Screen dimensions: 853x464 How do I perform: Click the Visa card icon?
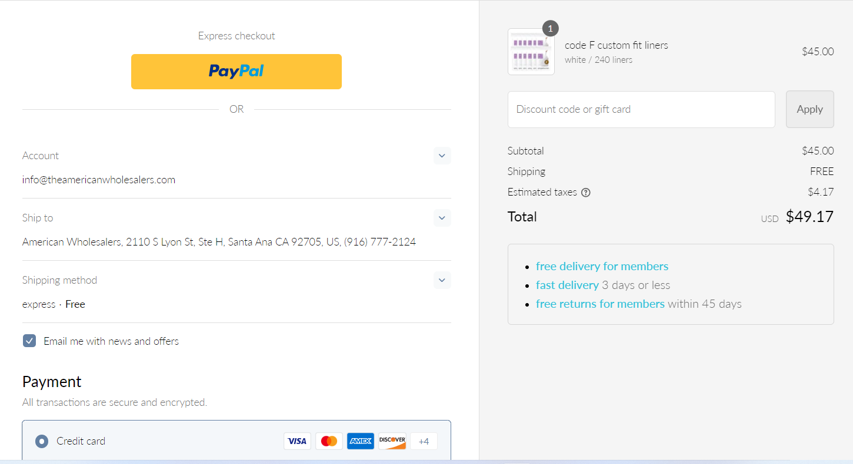297,441
